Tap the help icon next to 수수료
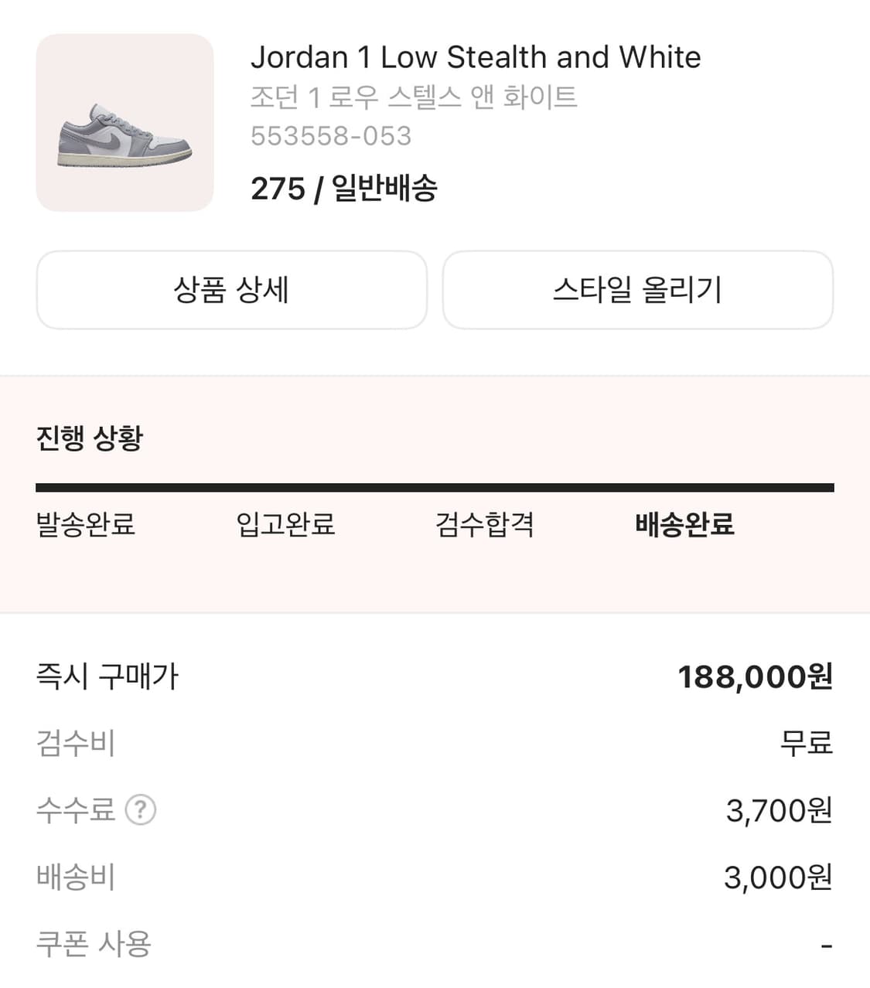The image size is (870, 988). point(141,810)
